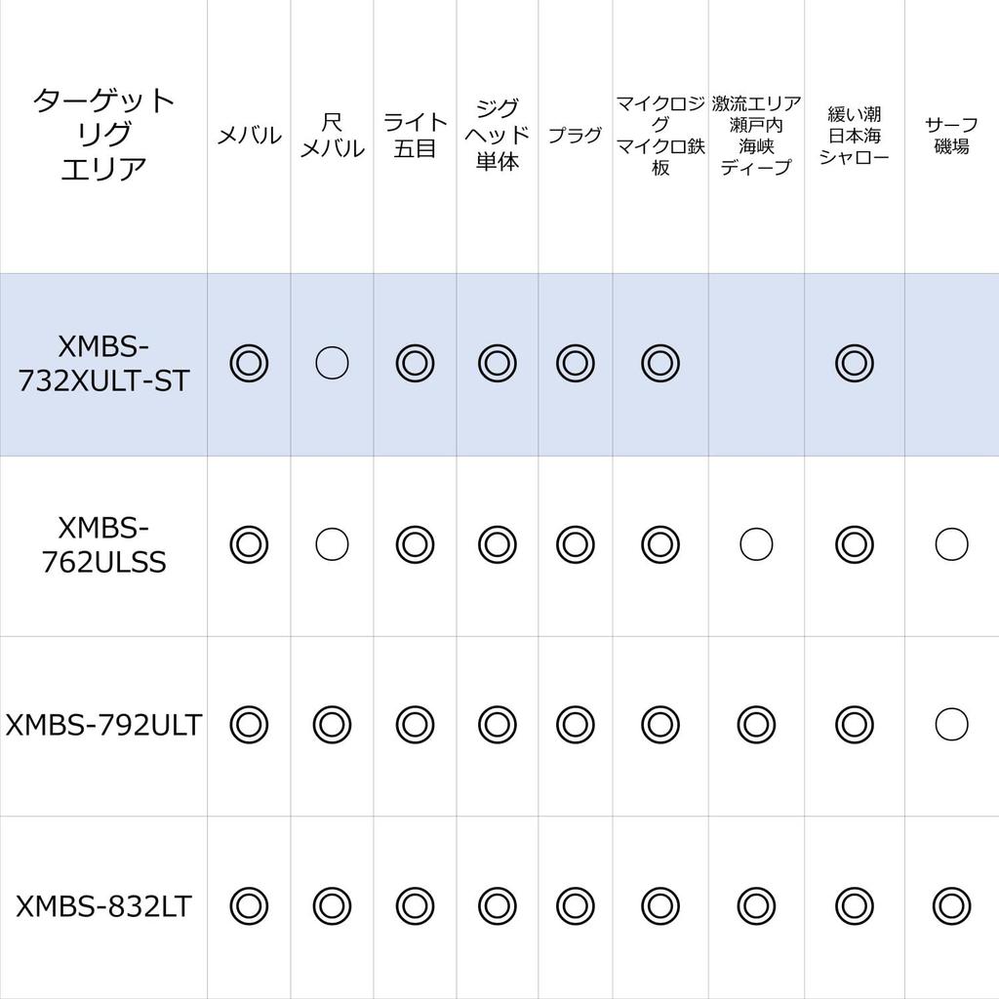Click the single circle for XMBS-762ULSS under 激流エリア
The image size is (999, 999).
tap(756, 544)
